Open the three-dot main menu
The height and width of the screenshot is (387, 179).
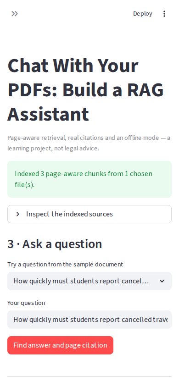(164, 14)
